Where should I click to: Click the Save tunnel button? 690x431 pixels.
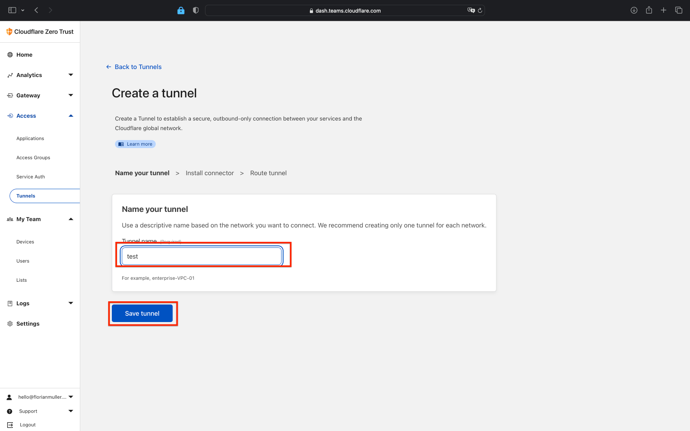pos(142,313)
